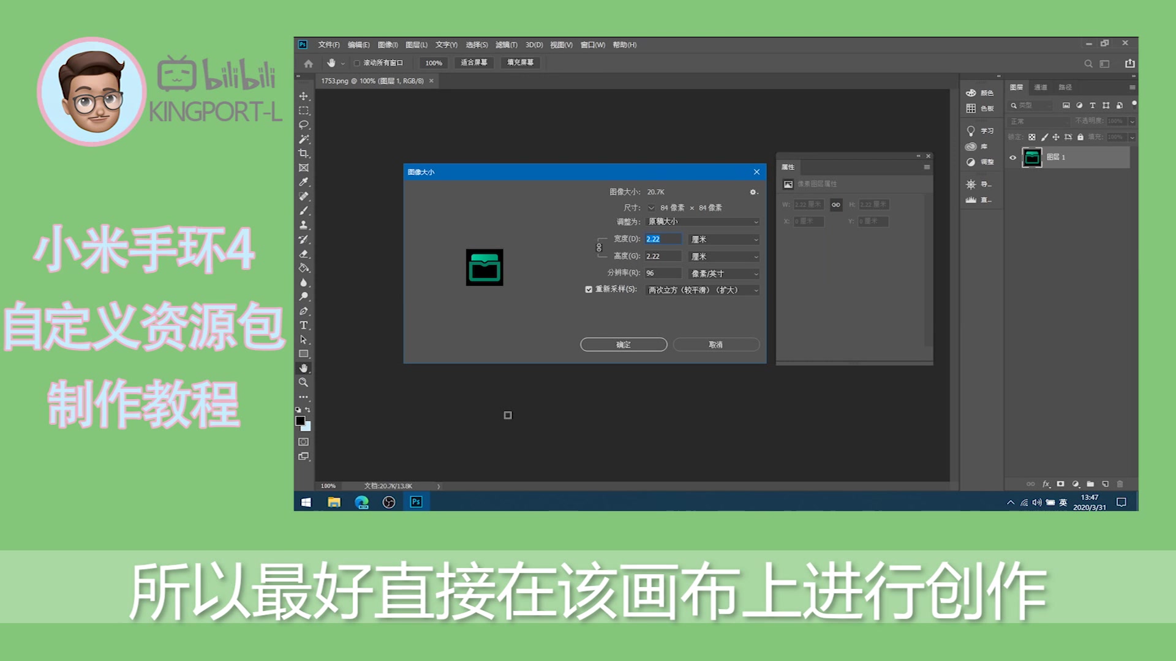Toggle lock all padlock icon

(1080, 137)
